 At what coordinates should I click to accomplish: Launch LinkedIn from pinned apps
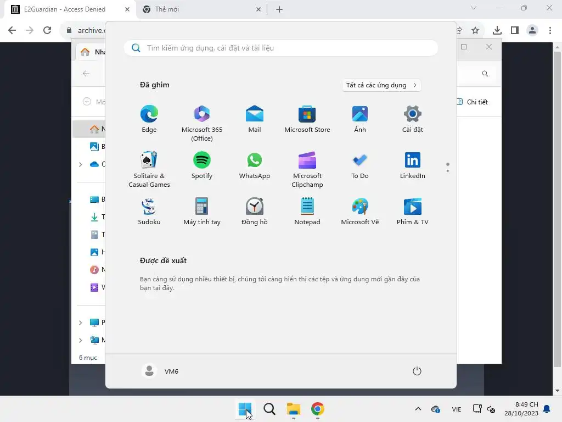pyautogui.click(x=413, y=165)
